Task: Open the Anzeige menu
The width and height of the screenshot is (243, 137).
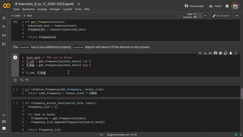Action: tap(42, 9)
